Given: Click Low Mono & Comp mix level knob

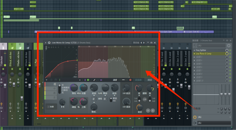Looking at the screenshot, I should (227, 54).
